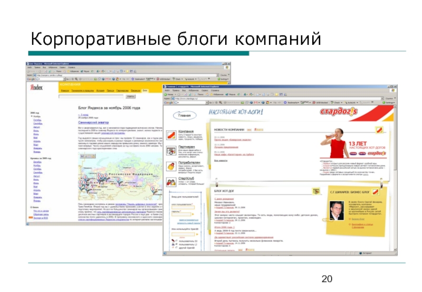Click Sergey Shikharev's photo thumbnail
The width and height of the screenshot is (422, 292).
click(337, 210)
